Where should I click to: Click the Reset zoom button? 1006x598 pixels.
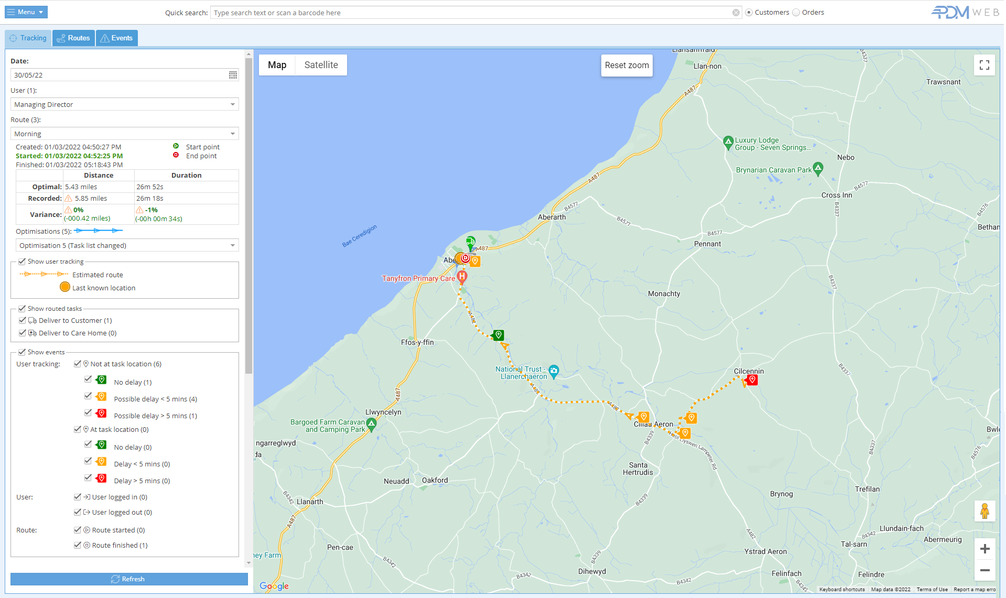point(626,66)
